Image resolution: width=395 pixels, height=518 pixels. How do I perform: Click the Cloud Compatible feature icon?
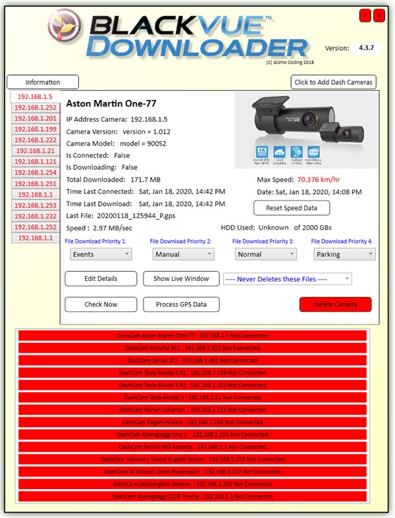point(279,152)
